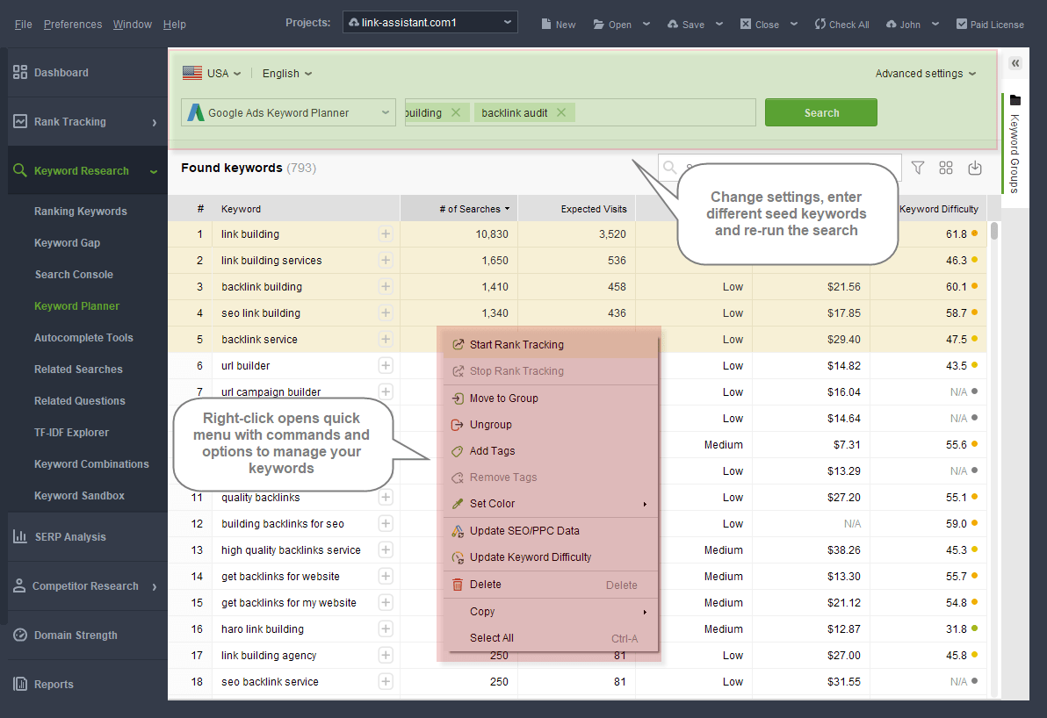
Task: Open the Projects dropdown link-assistant.com1
Action: tap(430, 22)
